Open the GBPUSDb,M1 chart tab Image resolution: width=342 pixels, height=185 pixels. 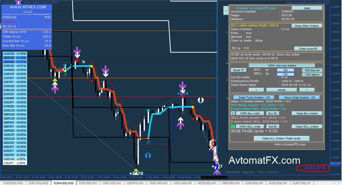point(231,183)
